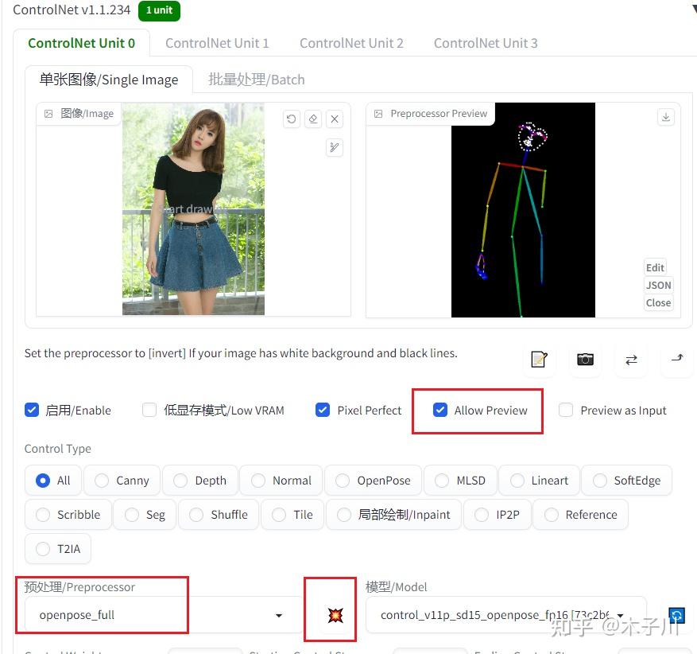Click the camera icon to enable webcam input

coord(585,360)
